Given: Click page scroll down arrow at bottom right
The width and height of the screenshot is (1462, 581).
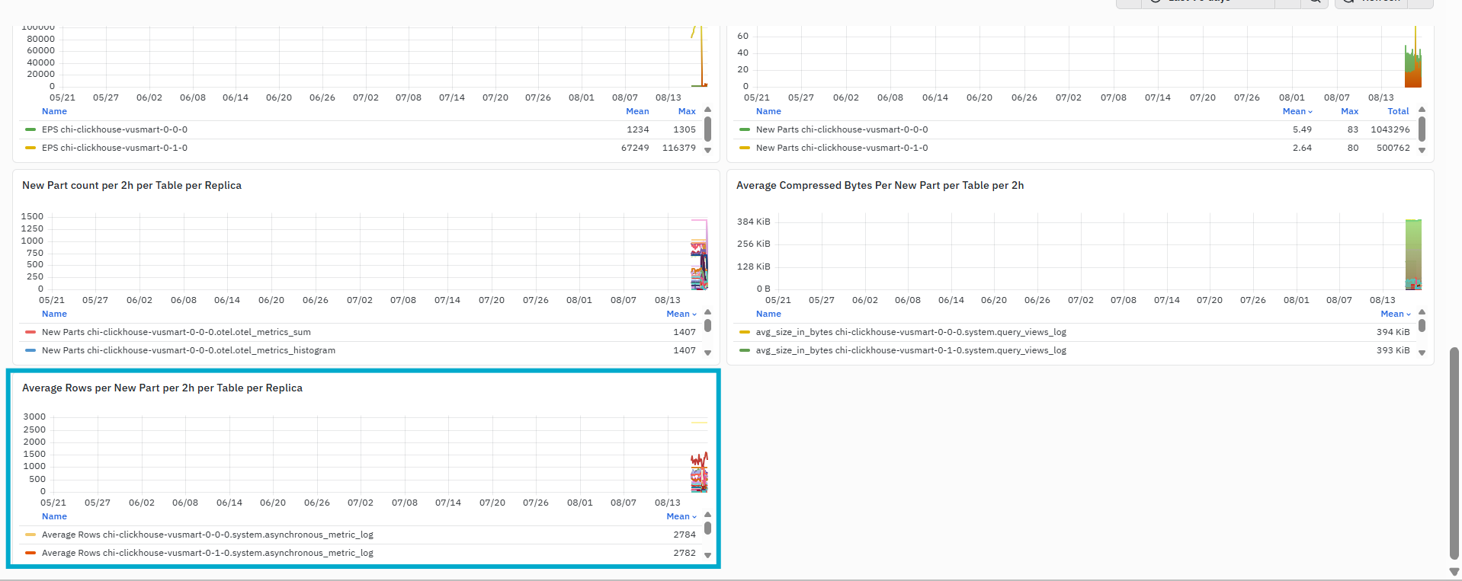Looking at the screenshot, I should pos(1454,571).
